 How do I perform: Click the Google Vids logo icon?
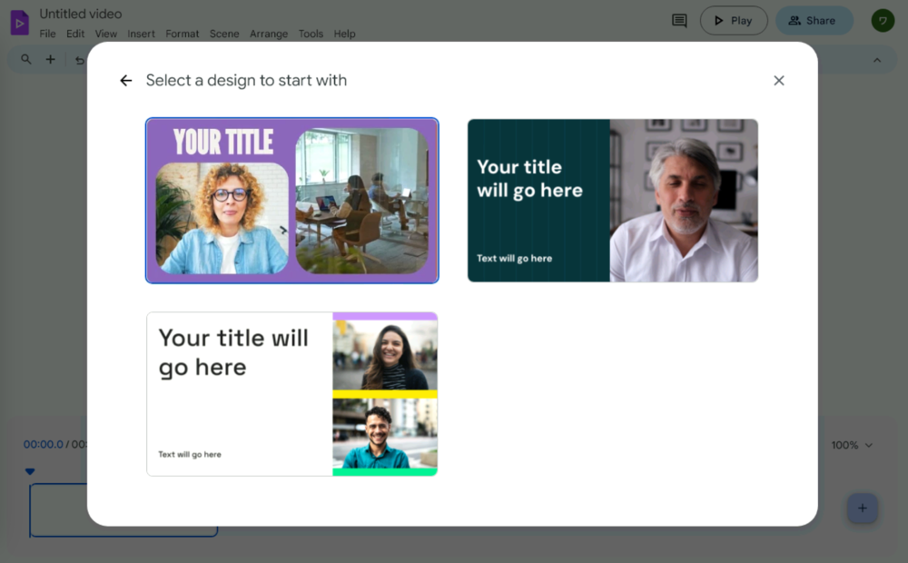click(19, 22)
